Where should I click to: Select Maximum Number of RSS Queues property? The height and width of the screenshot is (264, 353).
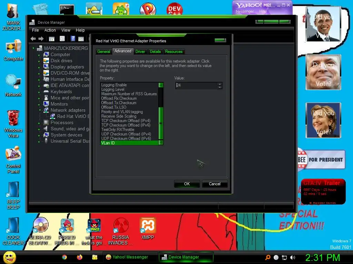click(x=130, y=94)
